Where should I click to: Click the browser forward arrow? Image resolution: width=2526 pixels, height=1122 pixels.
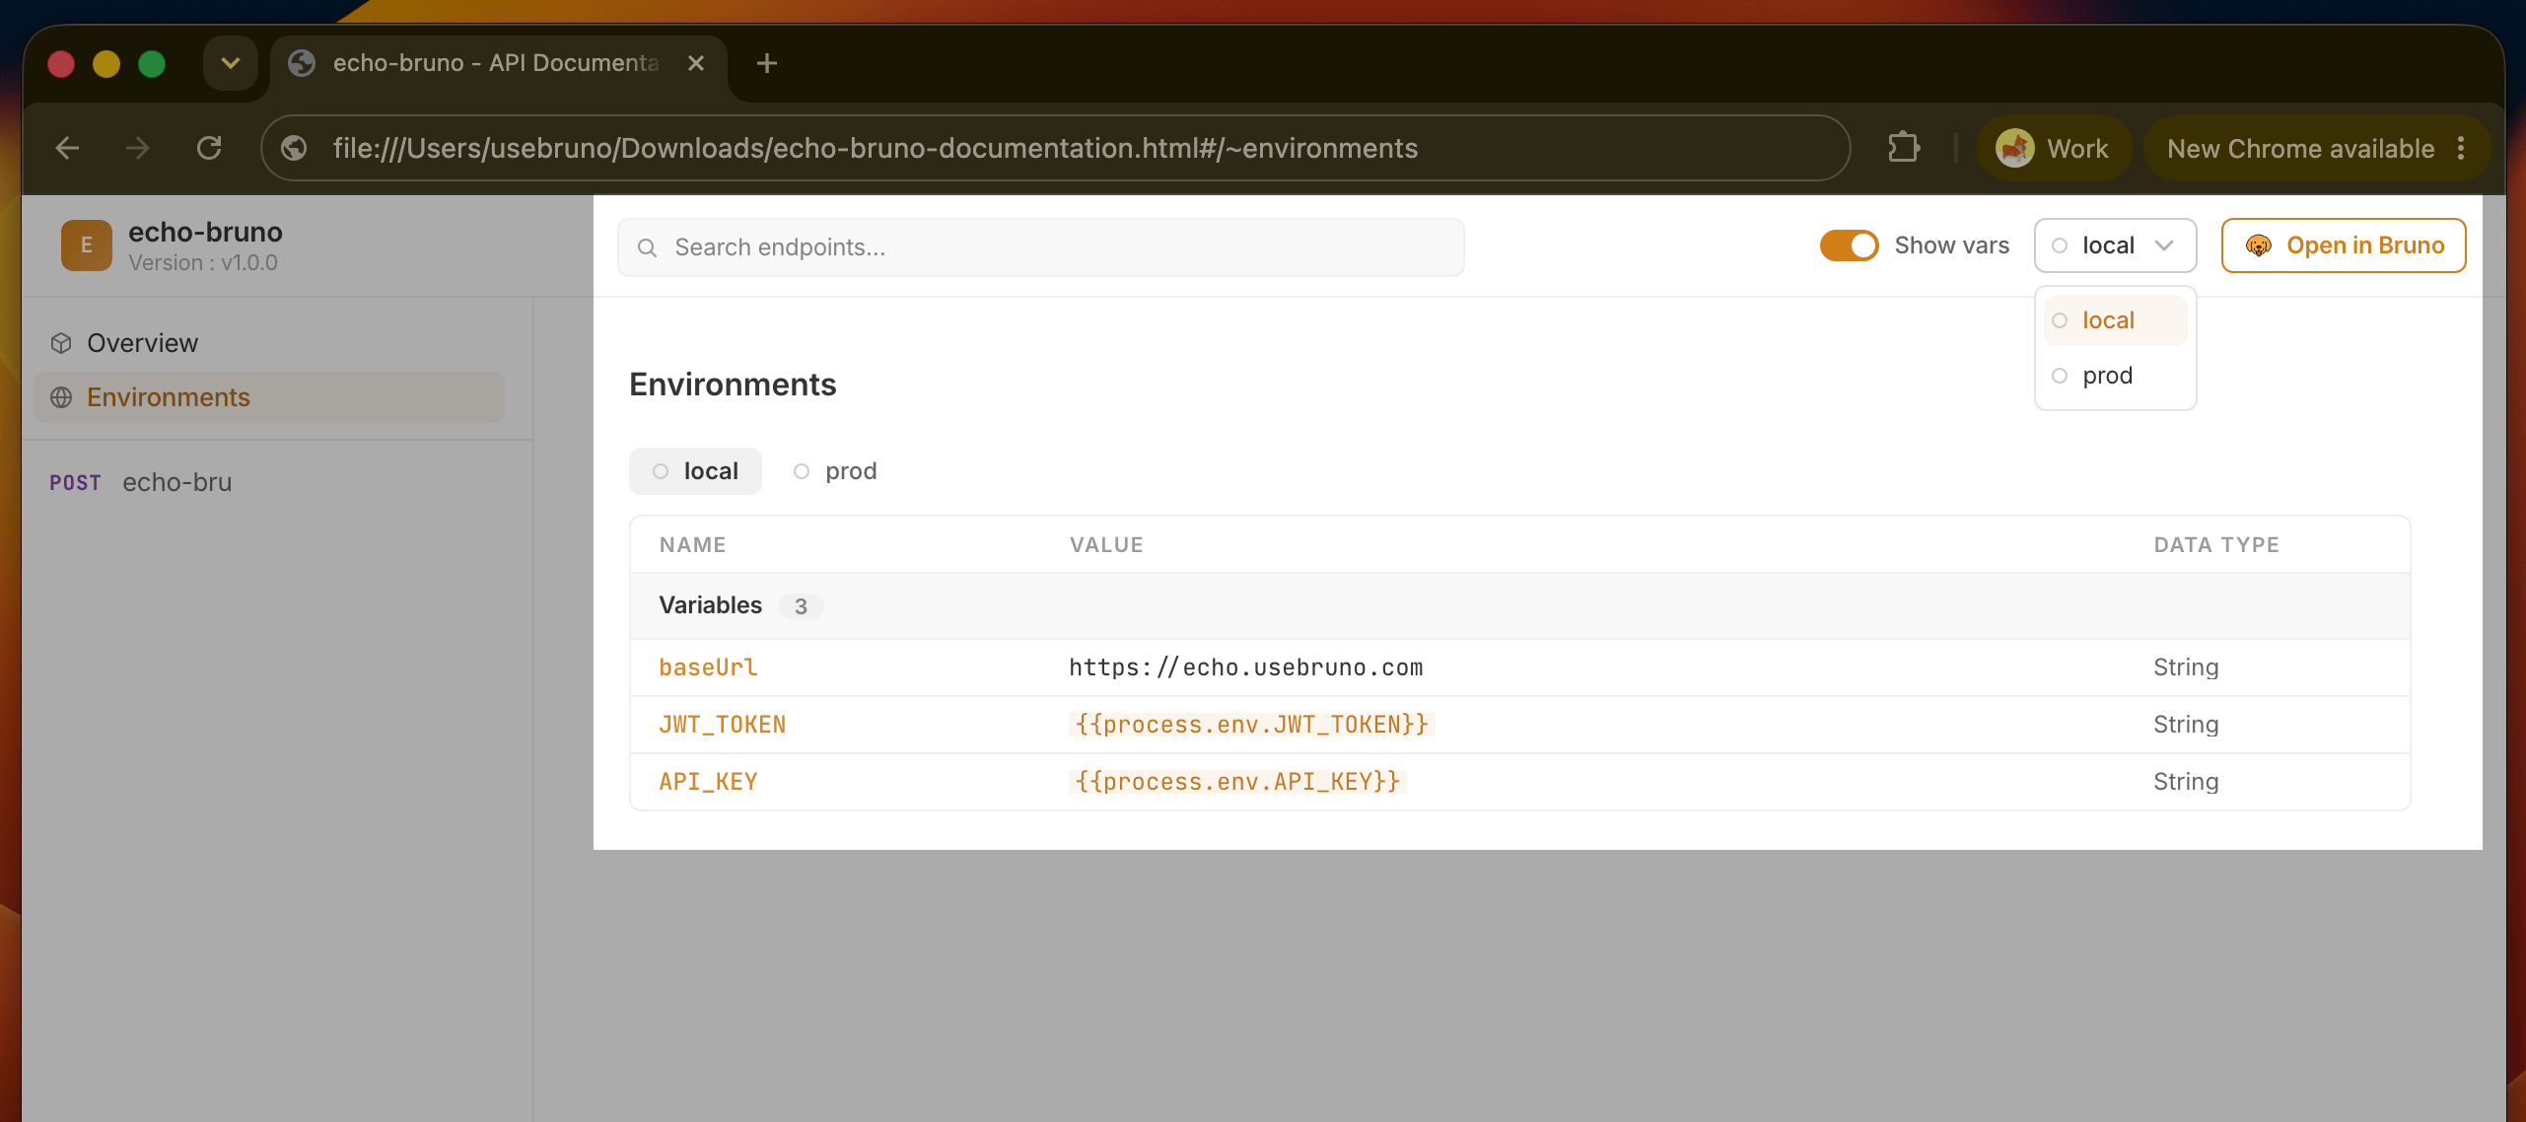click(138, 148)
